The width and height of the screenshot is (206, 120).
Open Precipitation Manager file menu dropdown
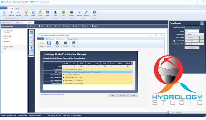(41, 39)
